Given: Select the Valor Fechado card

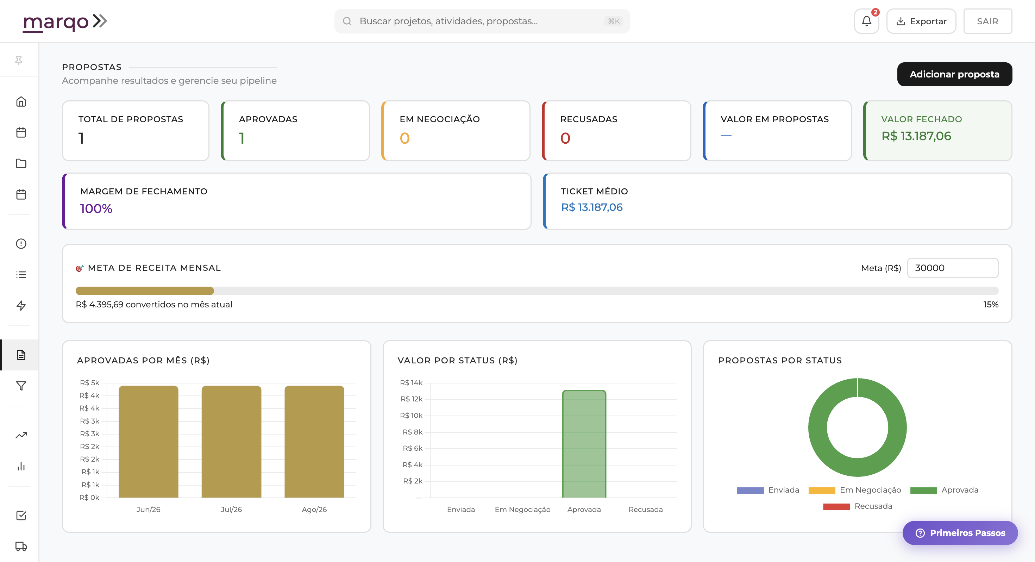Looking at the screenshot, I should tap(938, 131).
